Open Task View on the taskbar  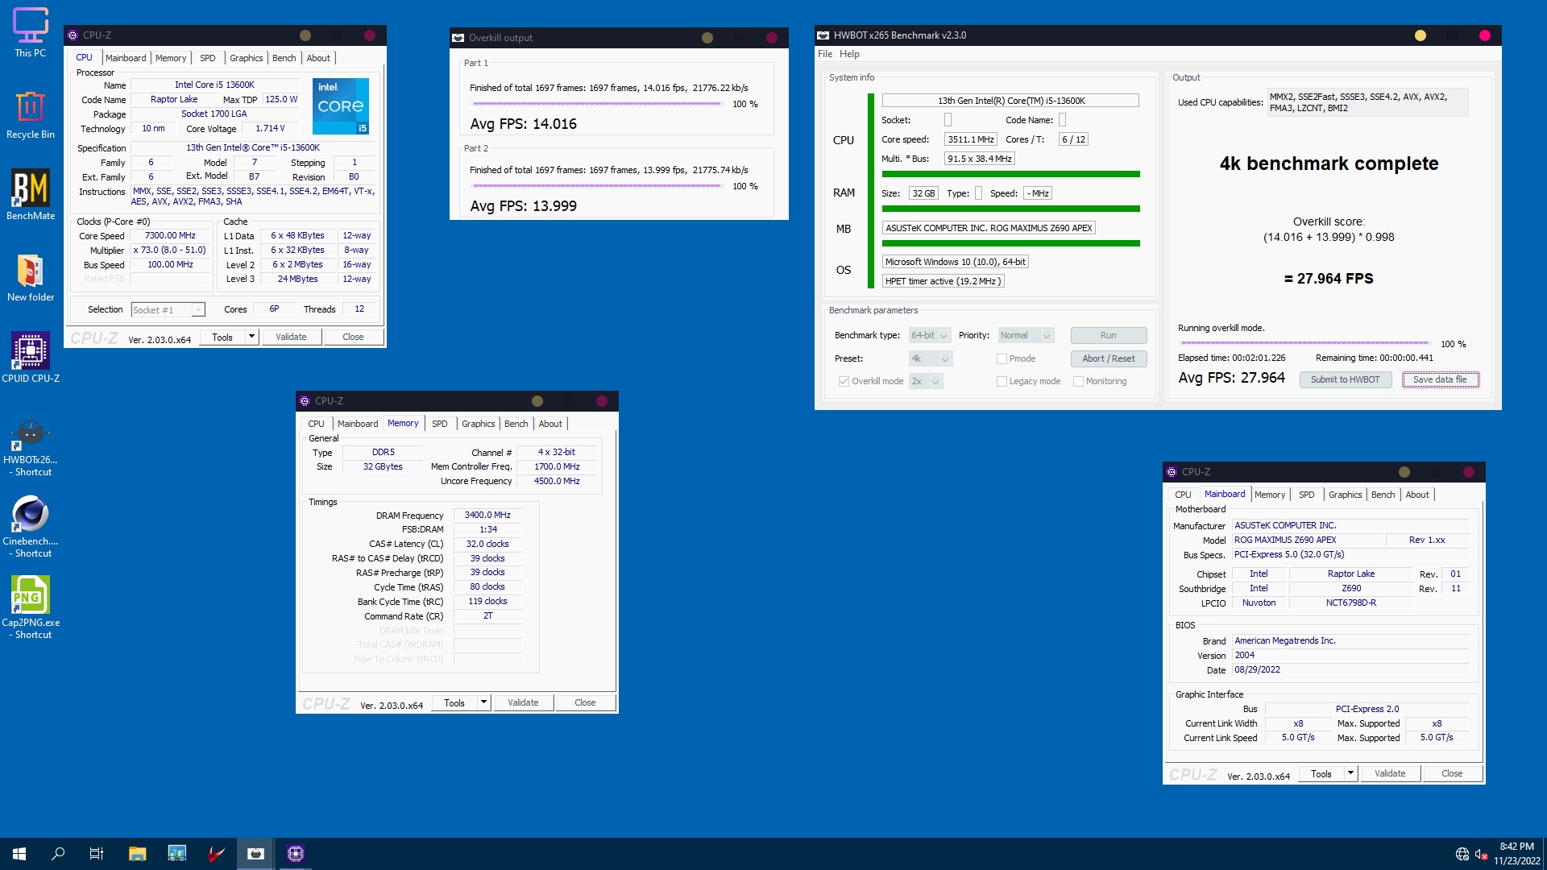(x=97, y=854)
